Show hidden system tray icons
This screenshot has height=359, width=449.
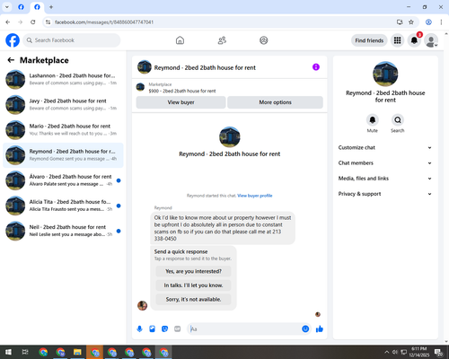click(387, 352)
